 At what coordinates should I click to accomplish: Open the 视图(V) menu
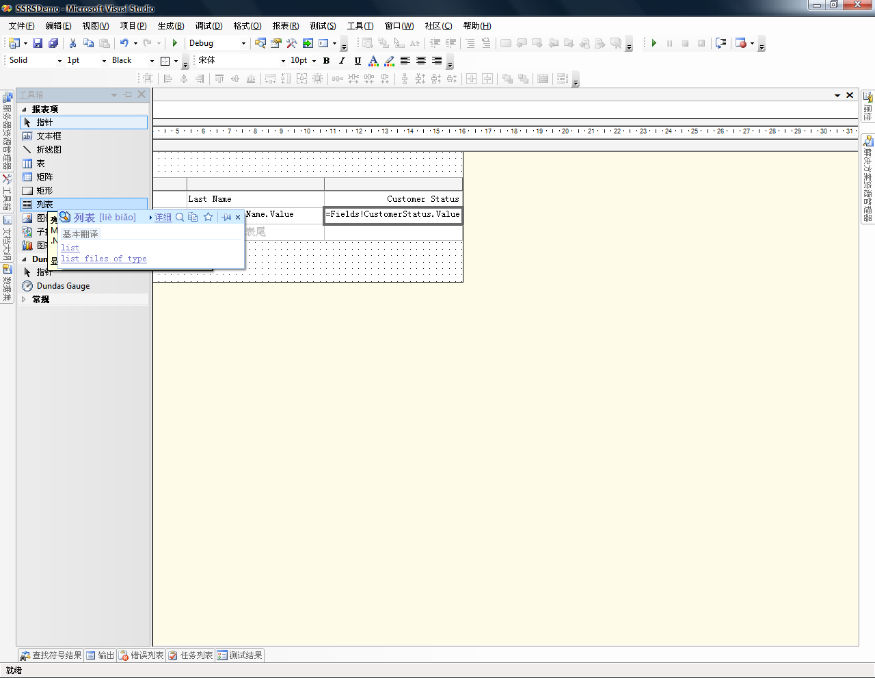click(x=96, y=26)
